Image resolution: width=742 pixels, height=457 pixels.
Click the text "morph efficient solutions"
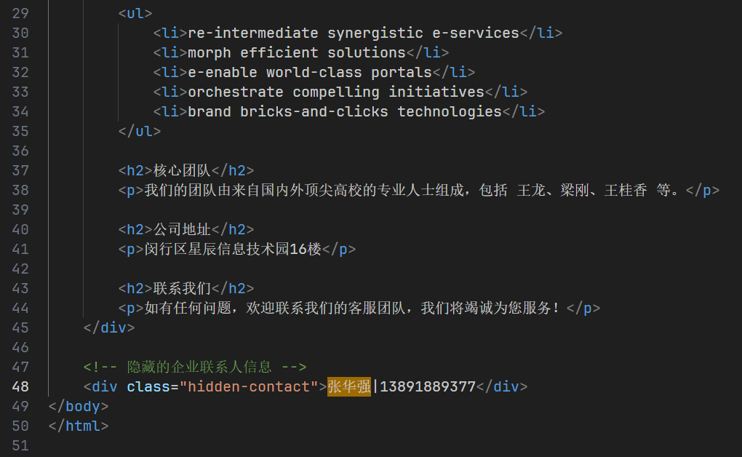297,52
